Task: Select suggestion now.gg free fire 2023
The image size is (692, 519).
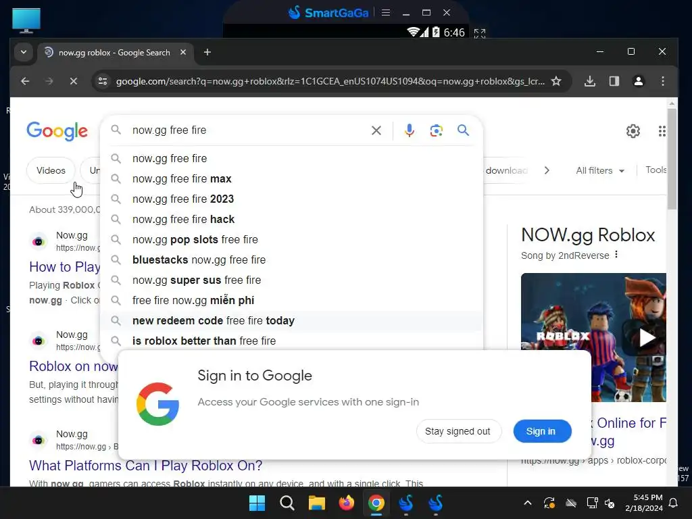Action: [x=291, y=199]
